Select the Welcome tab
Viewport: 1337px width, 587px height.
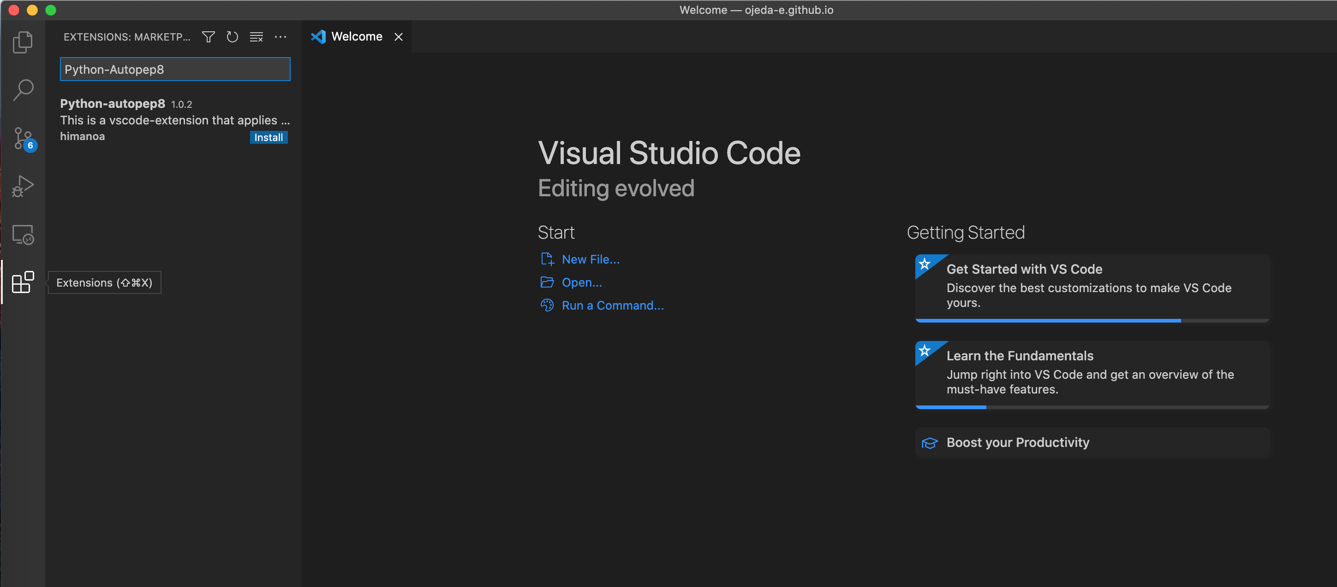tap(357, 37)
